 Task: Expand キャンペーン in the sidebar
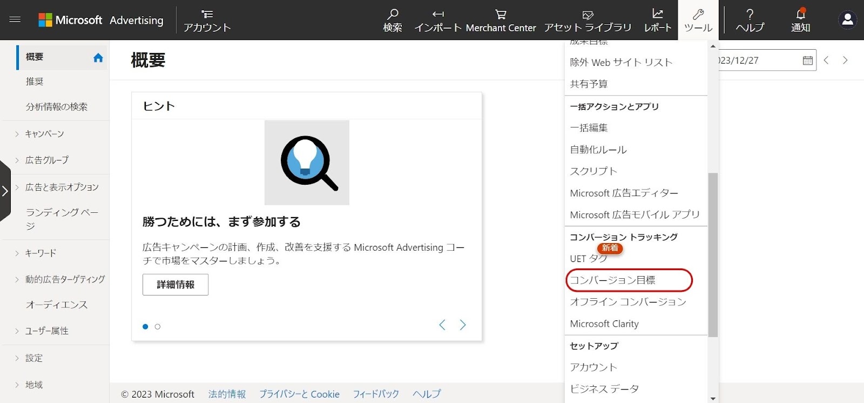click(44, 134)
